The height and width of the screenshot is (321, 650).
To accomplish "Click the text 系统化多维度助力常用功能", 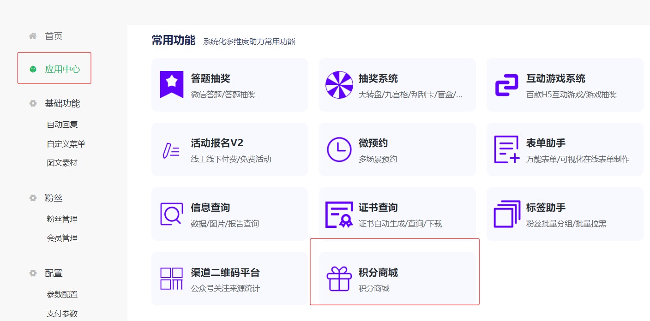I will [249, 42].
